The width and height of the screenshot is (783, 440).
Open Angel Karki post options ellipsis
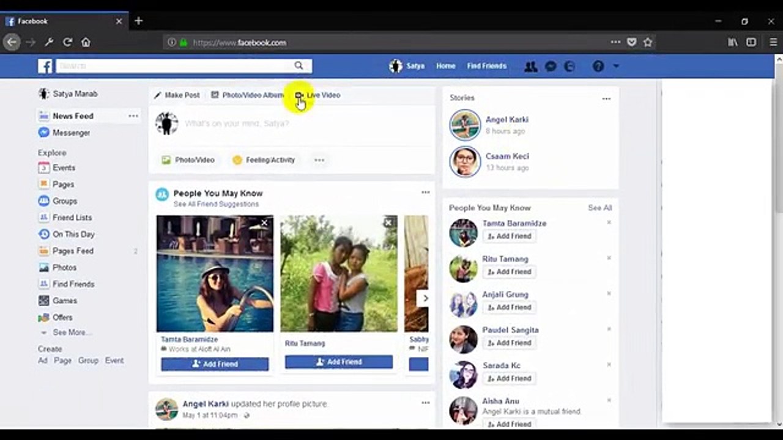coord(425,403)
